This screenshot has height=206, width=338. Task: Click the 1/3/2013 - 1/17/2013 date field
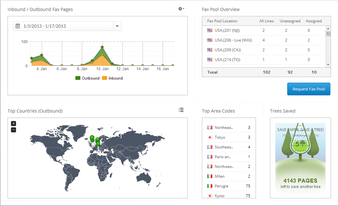click(x=67, y=26)
